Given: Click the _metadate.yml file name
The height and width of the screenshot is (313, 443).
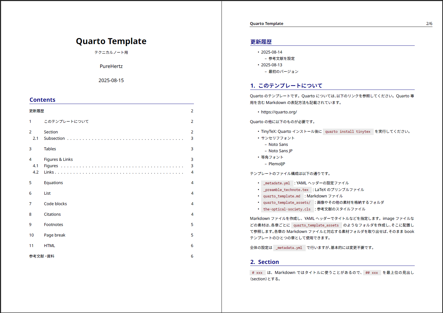Looking at the screenshot, I should [277, 183].
